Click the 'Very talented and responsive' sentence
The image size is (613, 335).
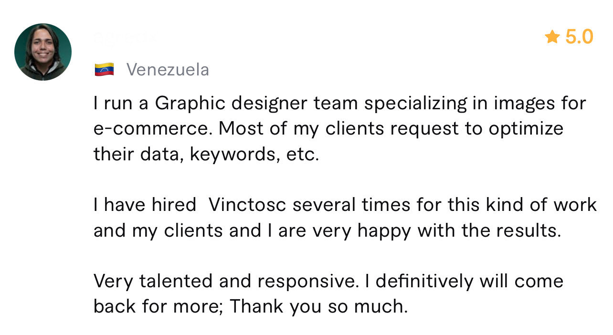[x=226, y=281]
